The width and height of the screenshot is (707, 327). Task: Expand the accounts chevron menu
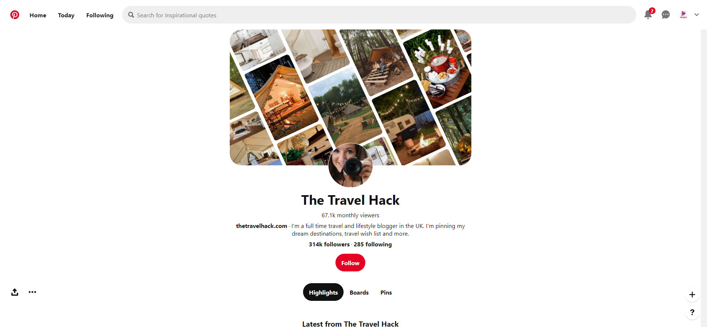[697, 15]
